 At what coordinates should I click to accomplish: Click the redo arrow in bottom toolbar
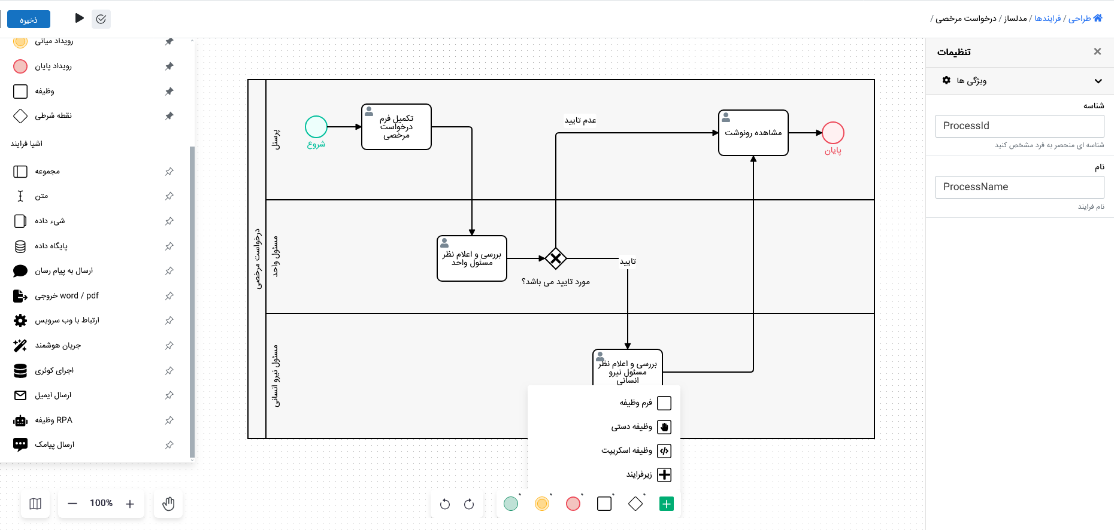469,504
